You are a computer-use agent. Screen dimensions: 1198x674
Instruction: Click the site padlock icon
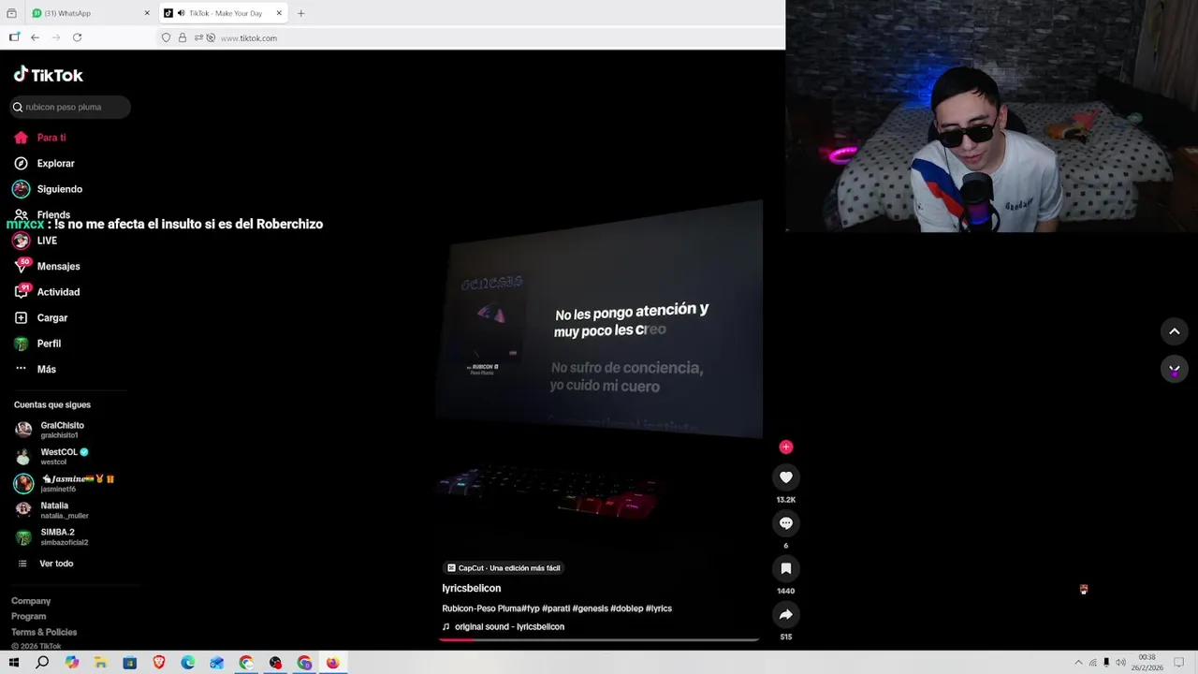click(183, 37)
